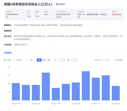
Task: Select the 1年 time range
Action: click(39, 60)
